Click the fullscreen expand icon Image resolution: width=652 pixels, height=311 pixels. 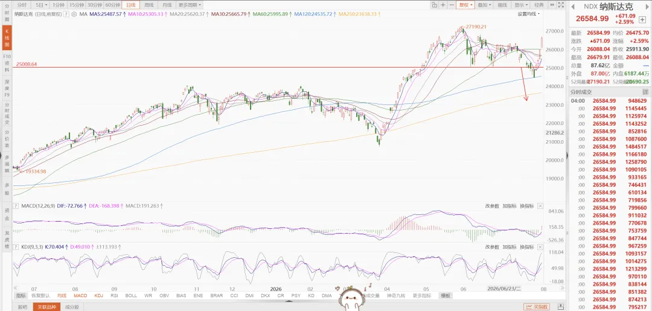(561, 5)
